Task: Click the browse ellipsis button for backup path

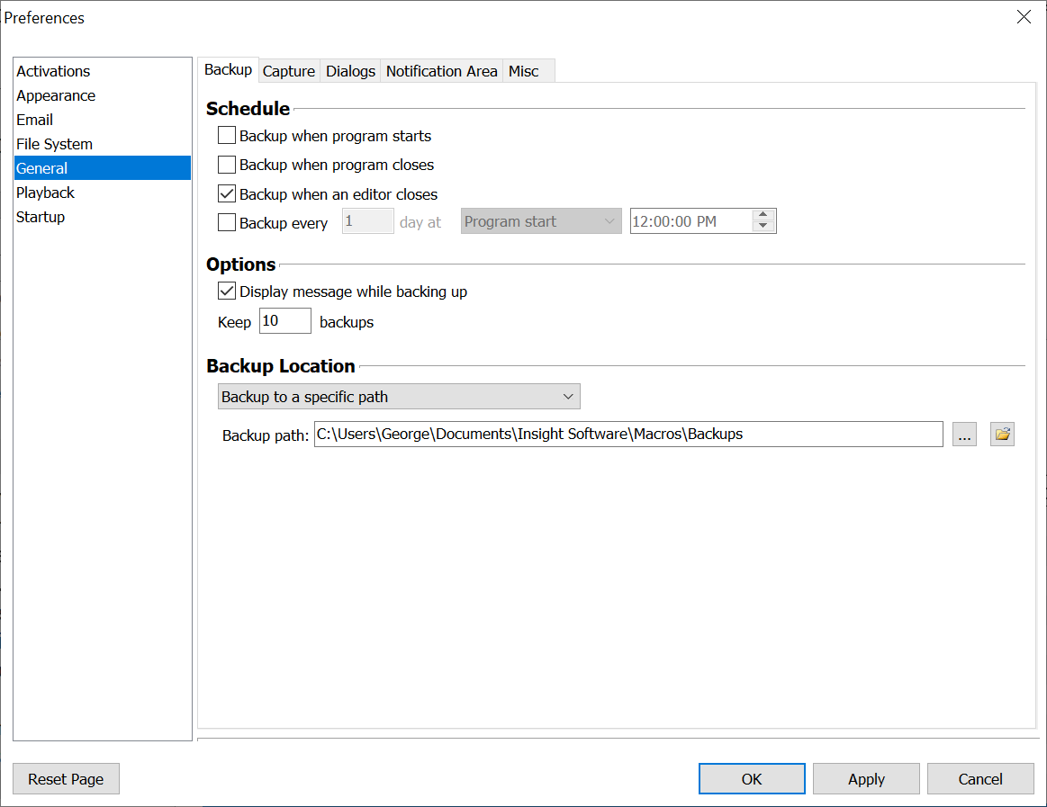Action: click(964, 435)
